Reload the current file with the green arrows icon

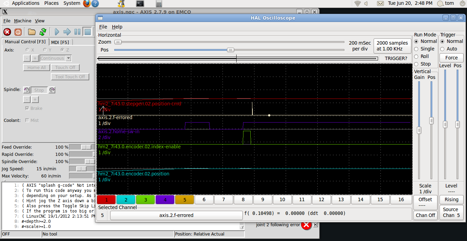click(43, 32)
